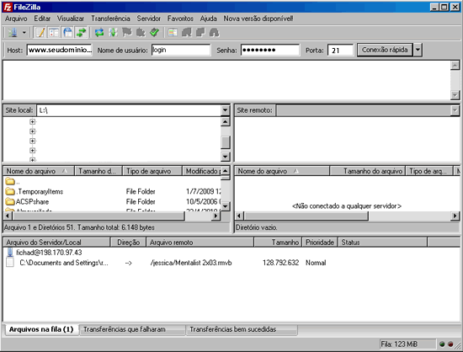This screenshot has height=352, width=463.
Task: Click queue size value 128.792.632
Action: pyautogui.click(x=281, y=263)
